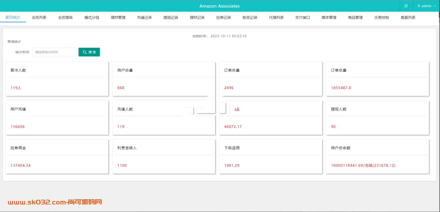Go to the 商品管理 tab
Screen dimensions: 440x212
pos(355,18)
